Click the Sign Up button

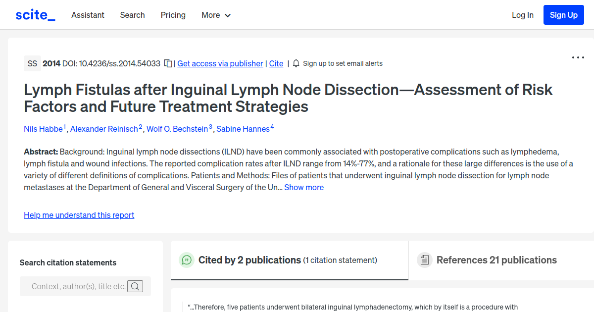[563, 14]
